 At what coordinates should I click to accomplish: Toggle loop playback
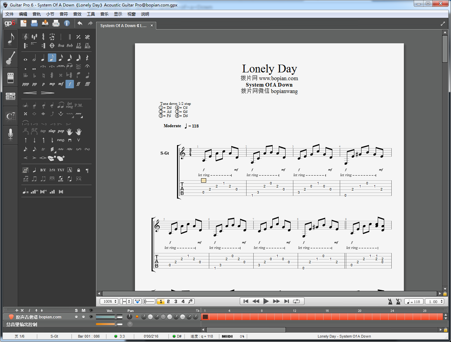click(x=296, y=301)
